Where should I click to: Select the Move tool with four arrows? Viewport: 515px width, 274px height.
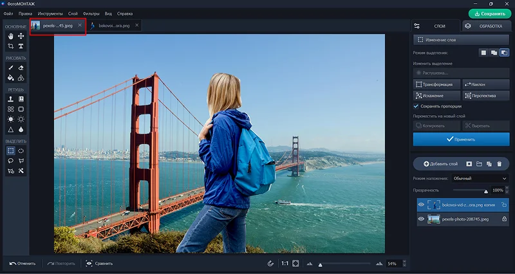[21, 36]
